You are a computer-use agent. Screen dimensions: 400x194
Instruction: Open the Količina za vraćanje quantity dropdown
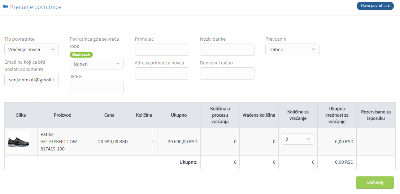click(298, 139)
